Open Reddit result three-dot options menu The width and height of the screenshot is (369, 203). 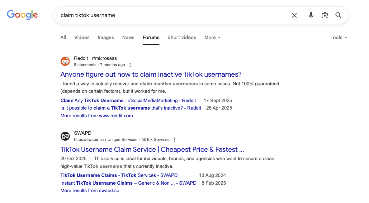click(130, 65)
